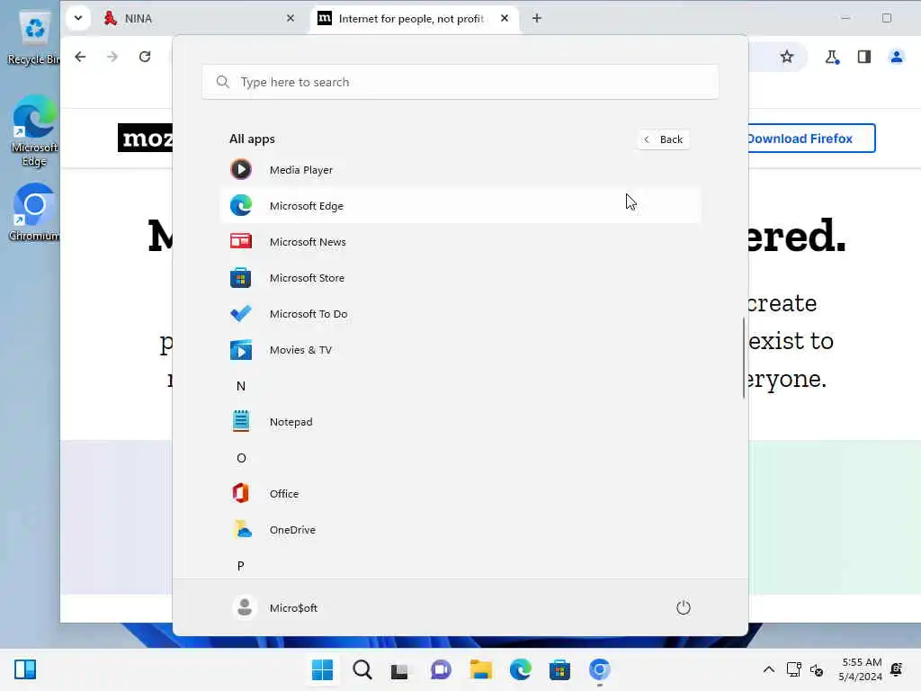Switch to the NINA browser tab

[x=200, y=19]
